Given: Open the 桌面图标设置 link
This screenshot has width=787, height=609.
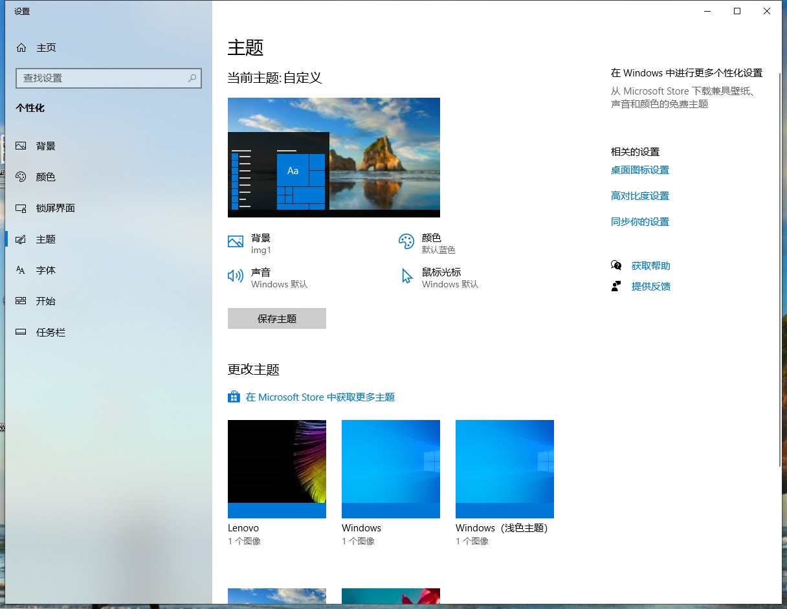Looking at the screenshot, I should [640, 170].
